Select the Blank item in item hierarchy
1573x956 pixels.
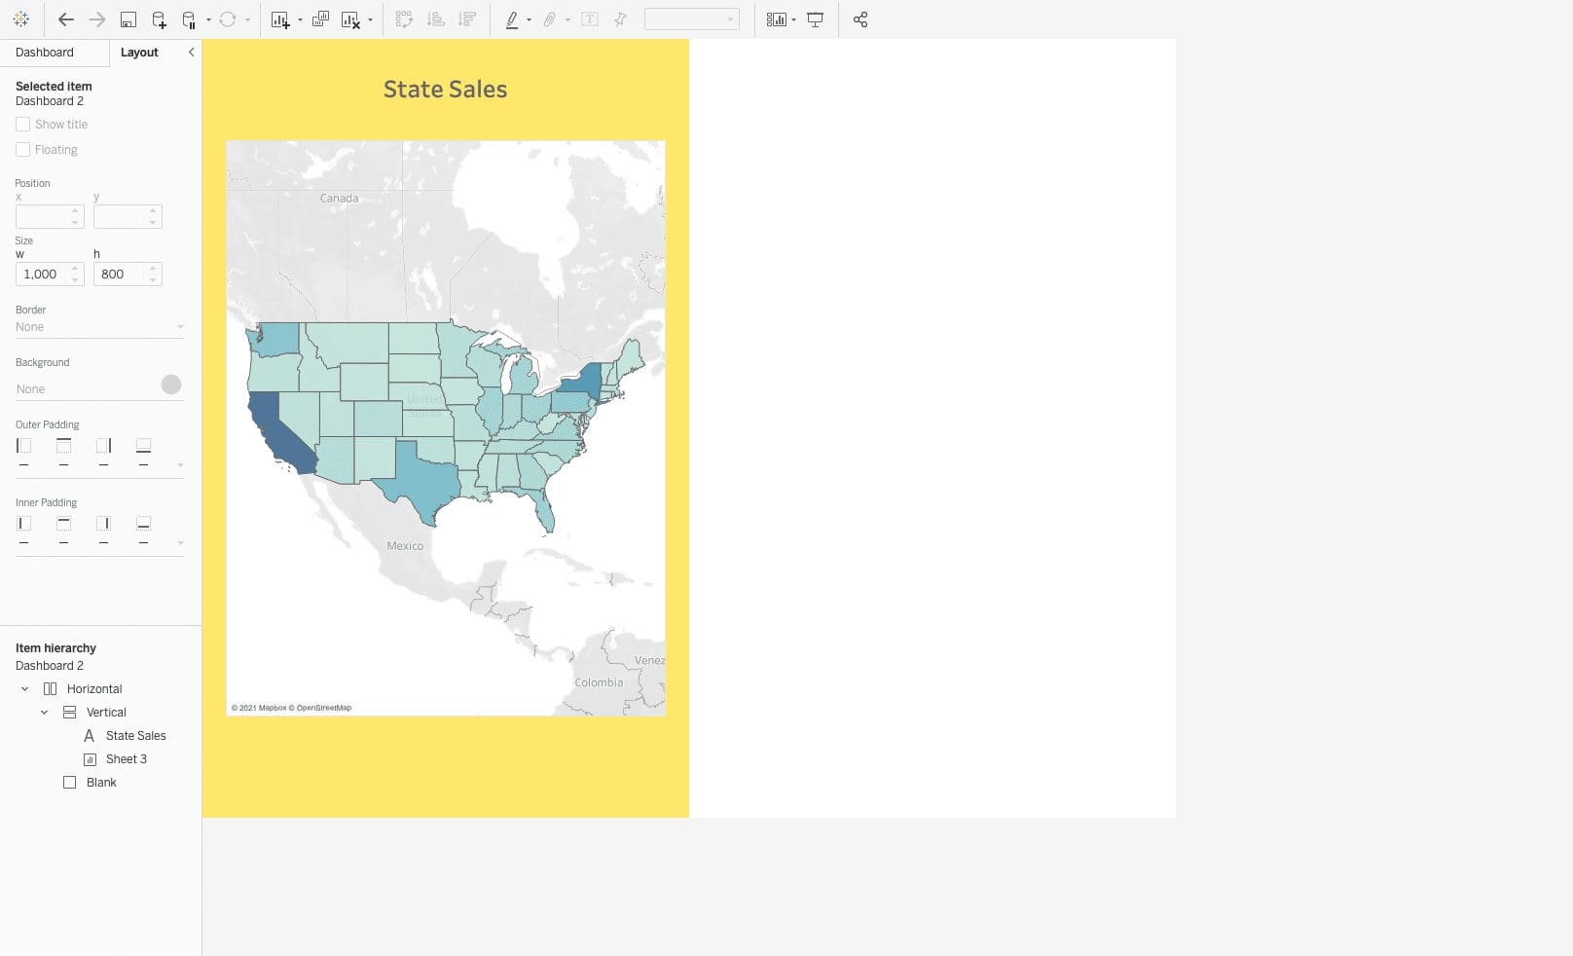(x=101, y=782)
